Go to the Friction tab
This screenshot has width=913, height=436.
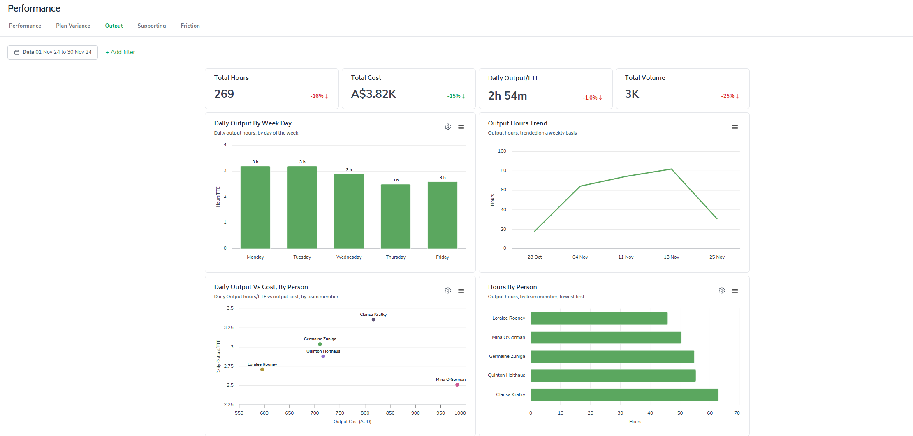[190, 26]
